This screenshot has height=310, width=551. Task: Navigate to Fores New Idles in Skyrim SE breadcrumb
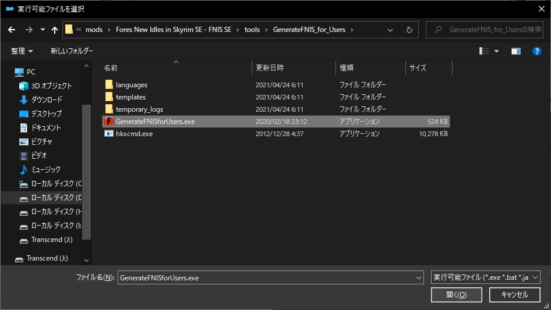pos(174,30)
